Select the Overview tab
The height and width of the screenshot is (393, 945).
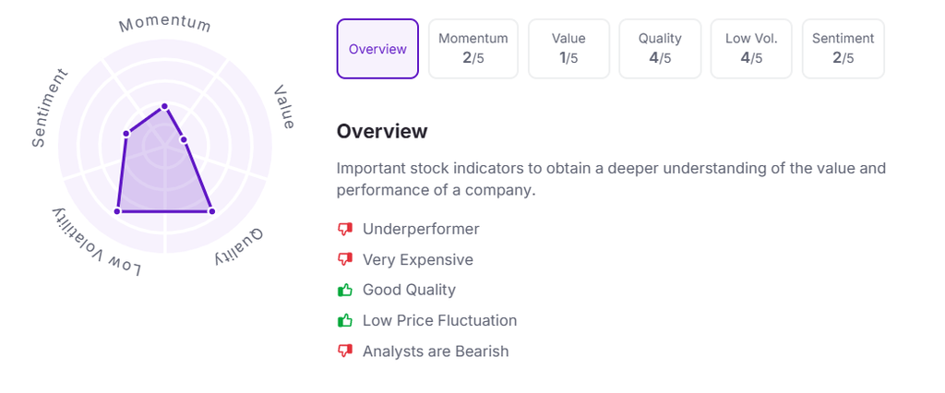point(377,49)
